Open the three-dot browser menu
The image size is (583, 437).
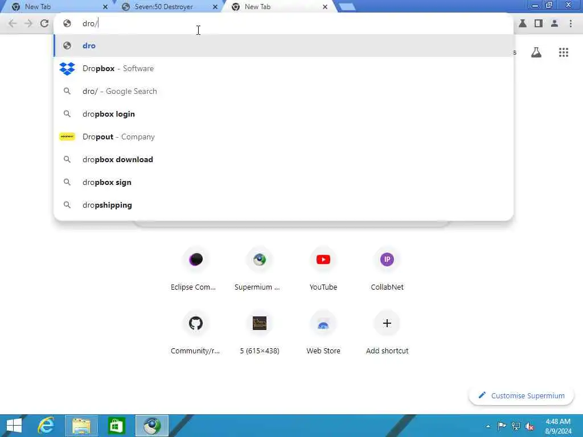(x=570, y=23)
